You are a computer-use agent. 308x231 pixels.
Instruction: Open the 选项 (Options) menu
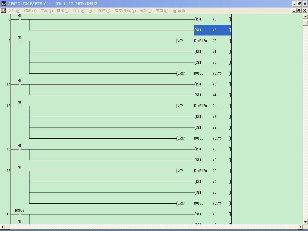(x=146, y=11)
